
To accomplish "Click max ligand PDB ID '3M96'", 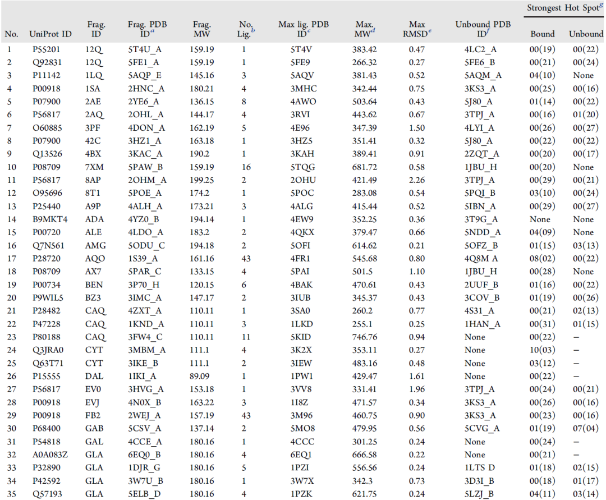I will point(301,416).
